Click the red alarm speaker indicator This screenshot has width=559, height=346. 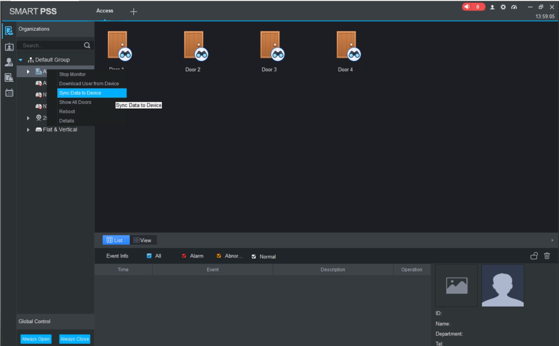click(x=473, y=7)
